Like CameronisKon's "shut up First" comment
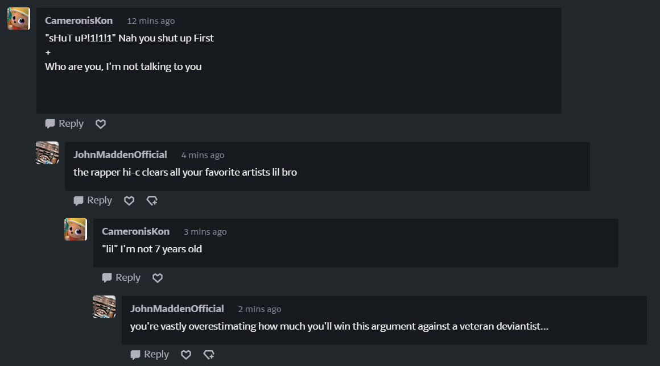The width and height of the screenshot is (660, 366). click(x=101, y=124)
